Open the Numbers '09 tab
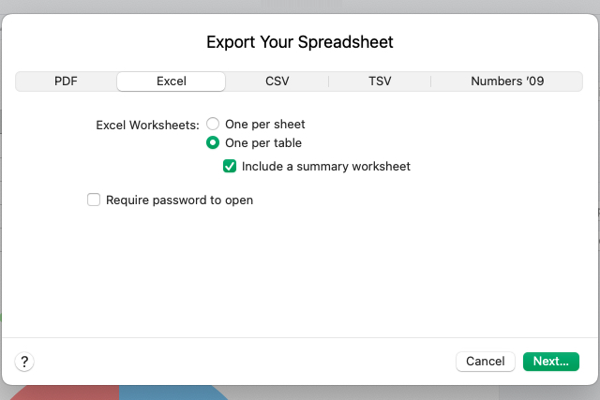Screen dimensions: 600x400 tap(507, 81)
